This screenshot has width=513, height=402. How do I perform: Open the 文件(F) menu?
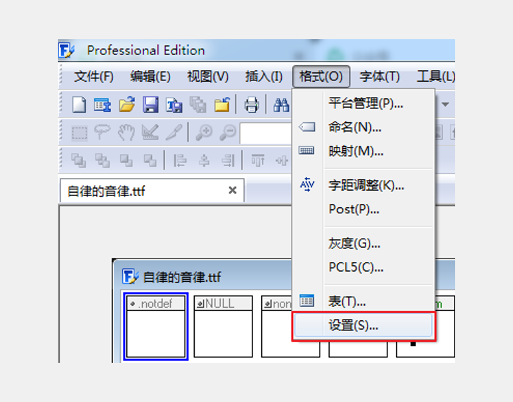tap(94, 77)
